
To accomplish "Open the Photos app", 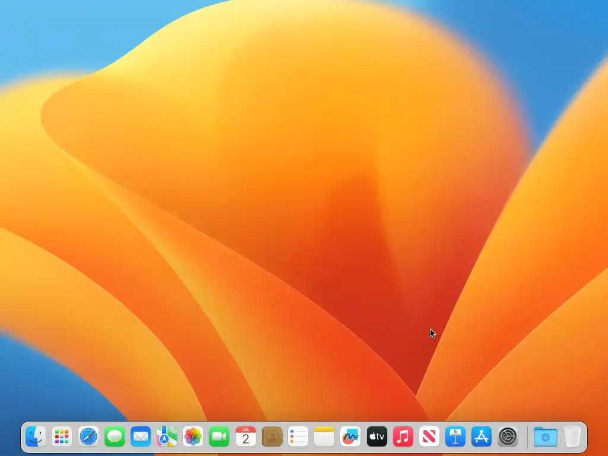I will pyautogui.click(x=193, y=436).
